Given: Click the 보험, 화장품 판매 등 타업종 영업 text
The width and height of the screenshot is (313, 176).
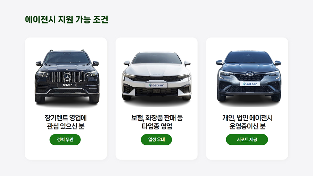Looking at the screenshot, I should (x=157, y=122).
